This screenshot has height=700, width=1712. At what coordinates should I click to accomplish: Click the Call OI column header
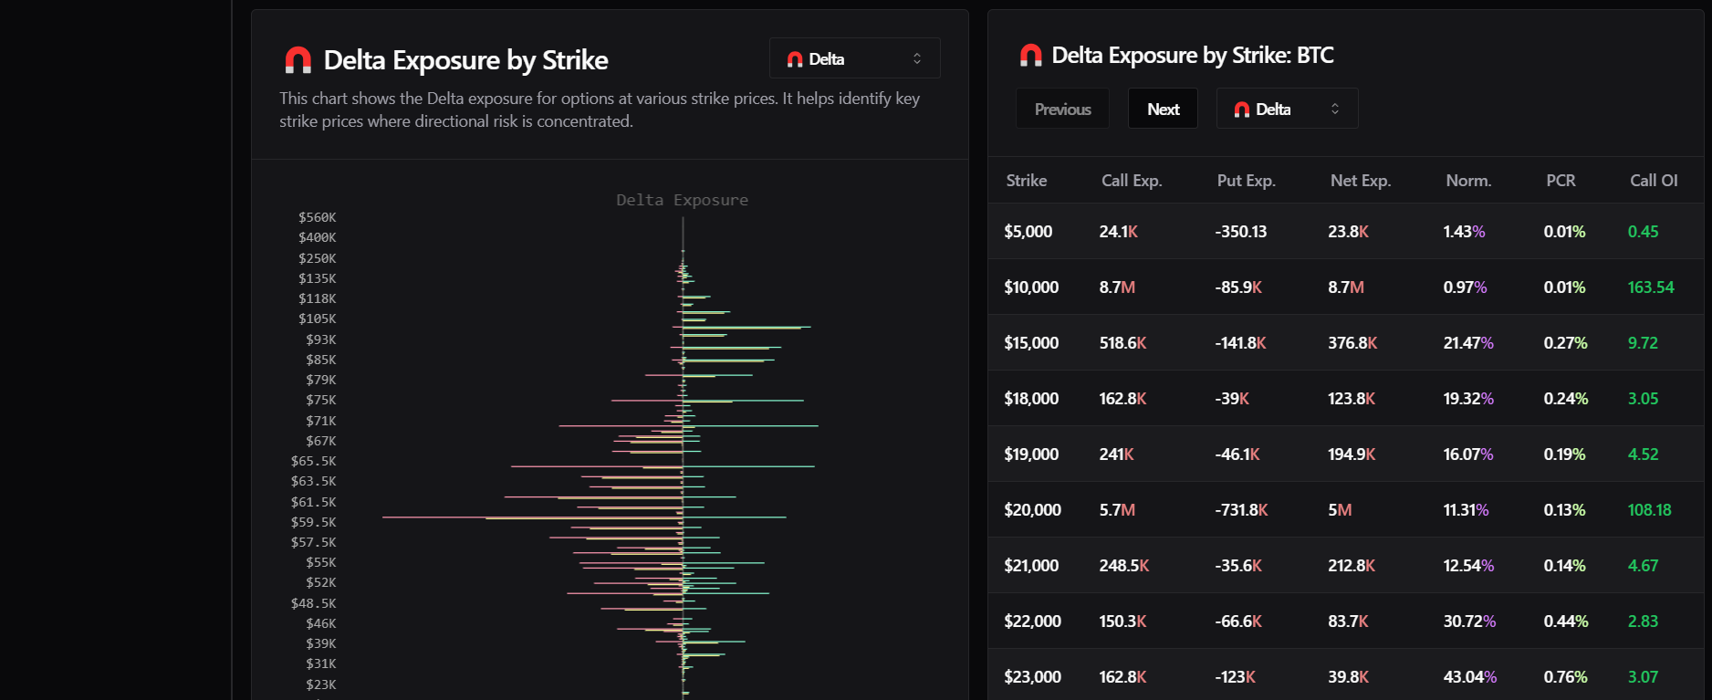pos(1654,181)
